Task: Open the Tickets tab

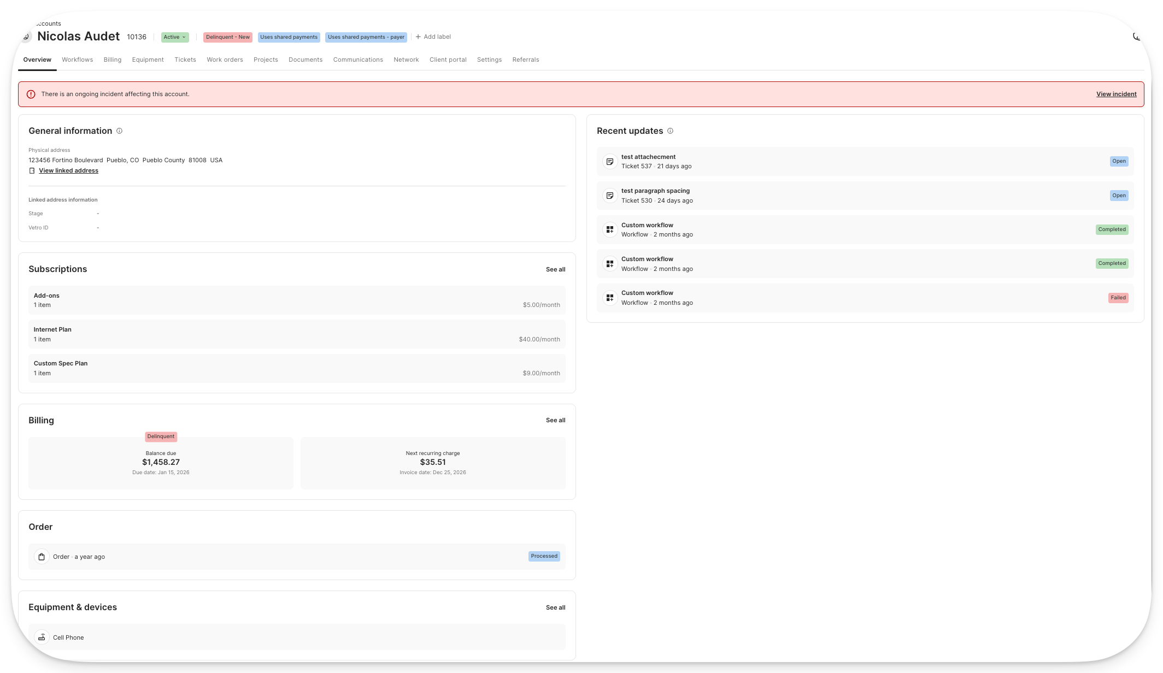Action: point(185,60)
